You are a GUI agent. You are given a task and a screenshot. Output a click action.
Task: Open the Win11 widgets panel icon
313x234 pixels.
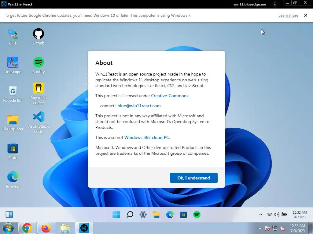9,214
